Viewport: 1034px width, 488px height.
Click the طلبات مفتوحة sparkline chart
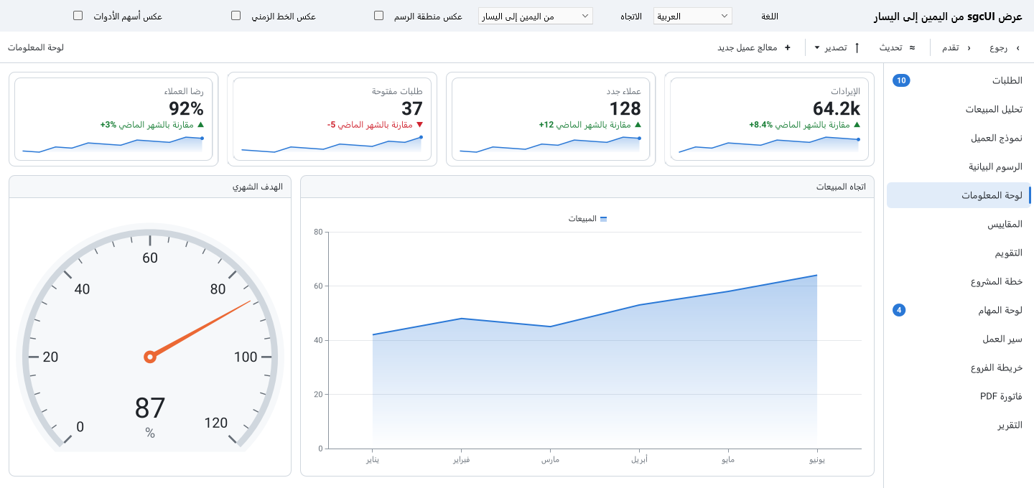pos(331,145)
